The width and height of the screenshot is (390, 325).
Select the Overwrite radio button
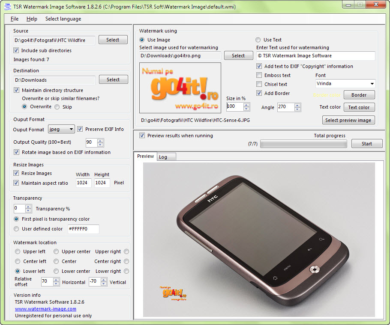click(24, 106)
